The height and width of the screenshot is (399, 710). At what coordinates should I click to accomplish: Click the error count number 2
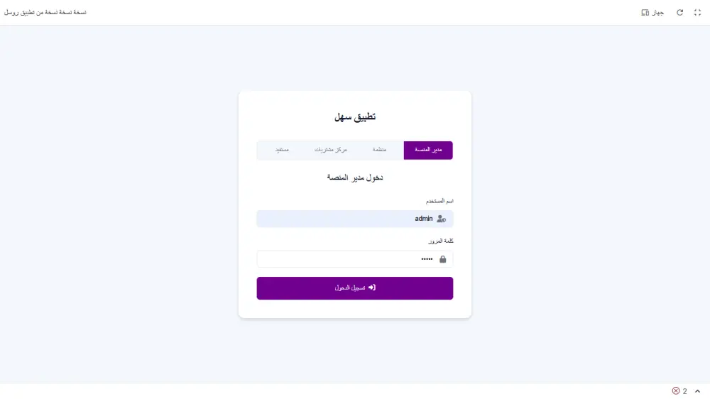(x=684, y=391)
